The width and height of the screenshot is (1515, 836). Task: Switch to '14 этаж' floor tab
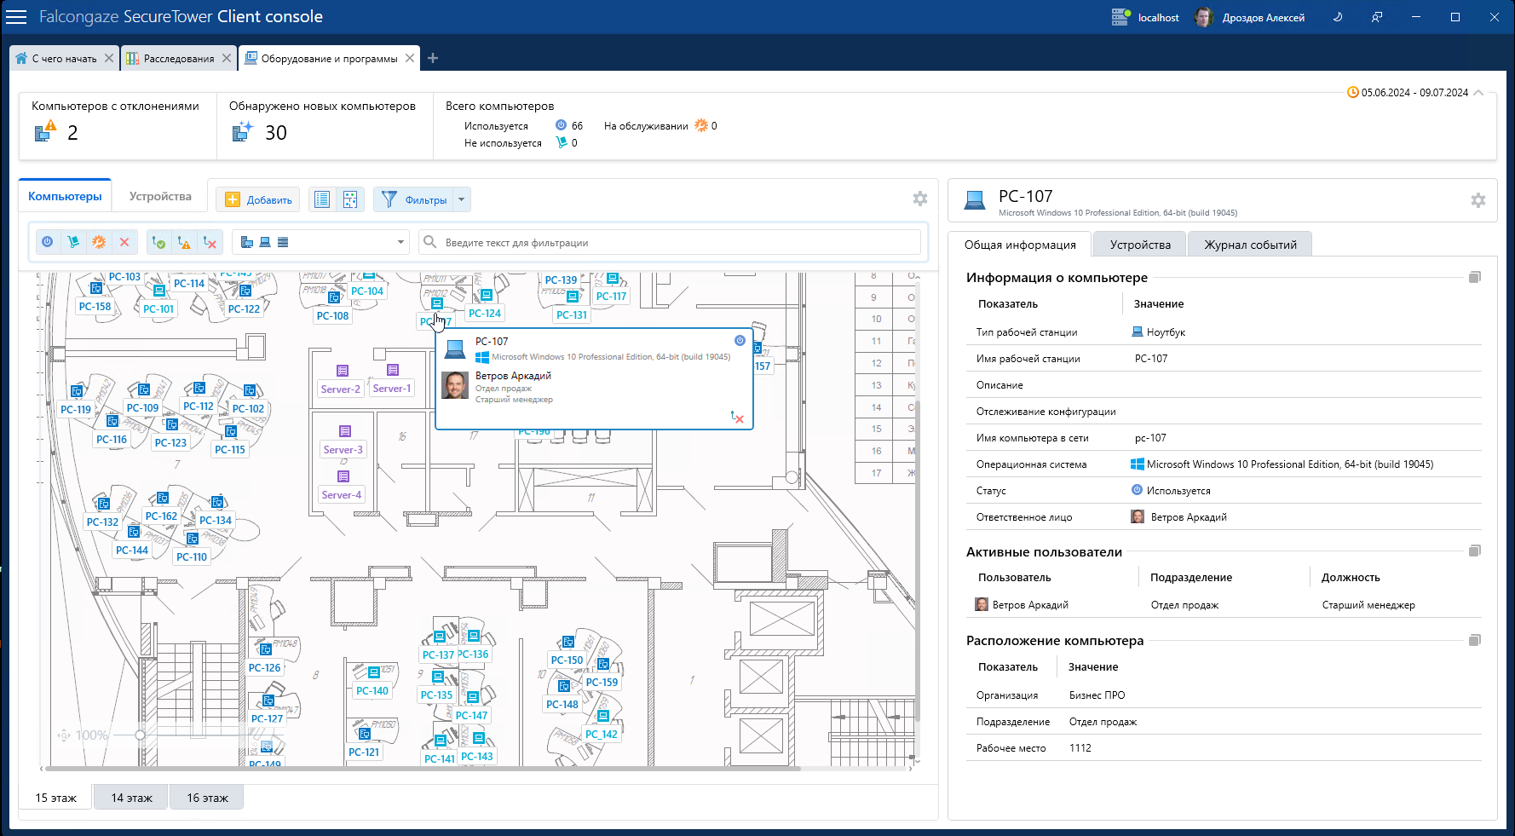pos(131,798)
